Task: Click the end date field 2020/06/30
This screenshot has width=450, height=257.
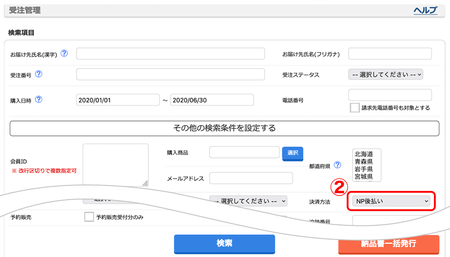Action: pyautogui.click(x=212, y=100)
